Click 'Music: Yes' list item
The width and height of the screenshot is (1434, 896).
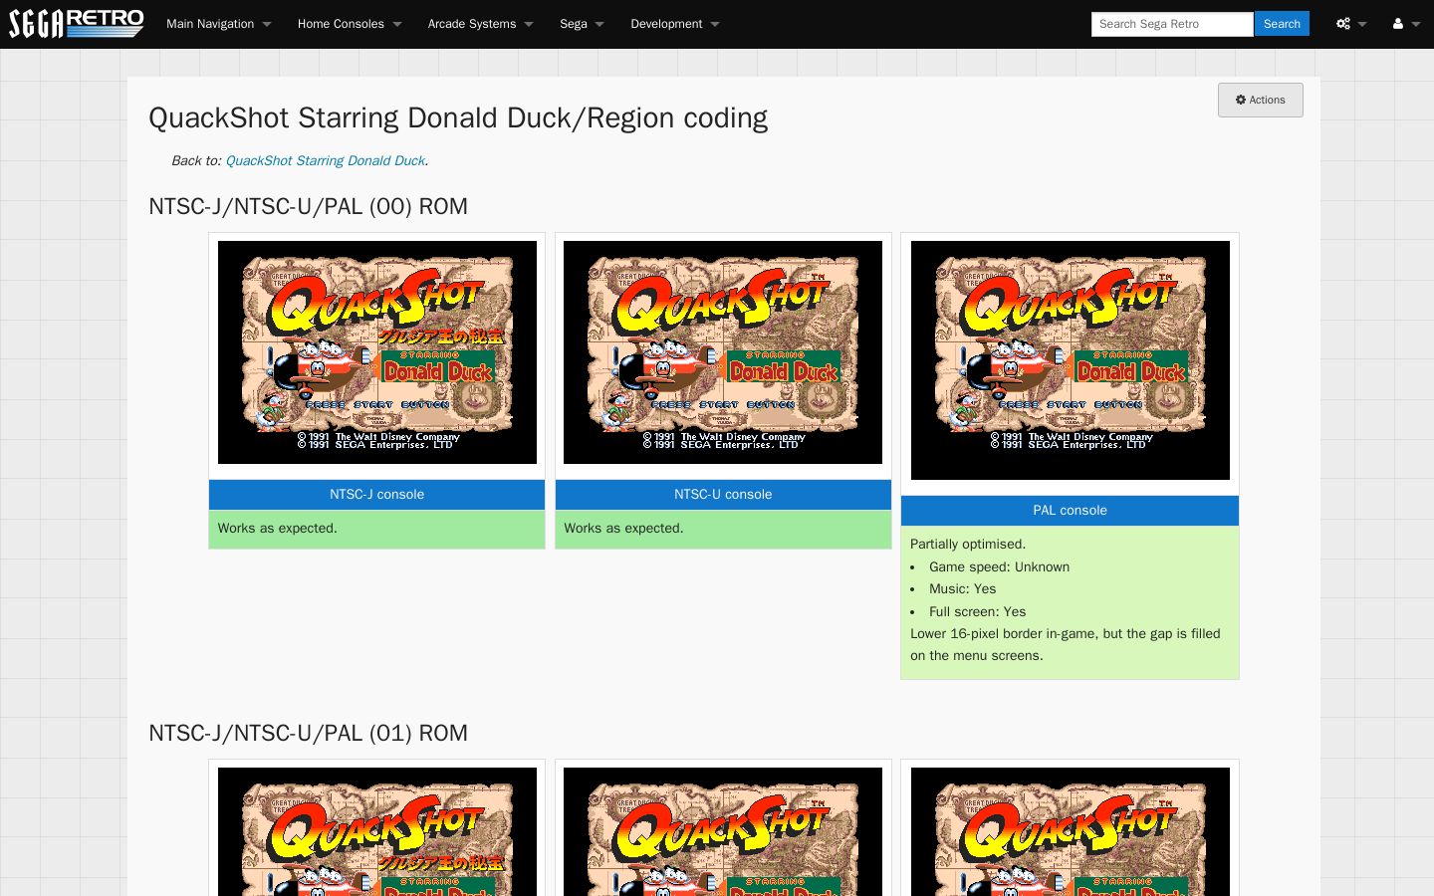(x=962, y=589)
